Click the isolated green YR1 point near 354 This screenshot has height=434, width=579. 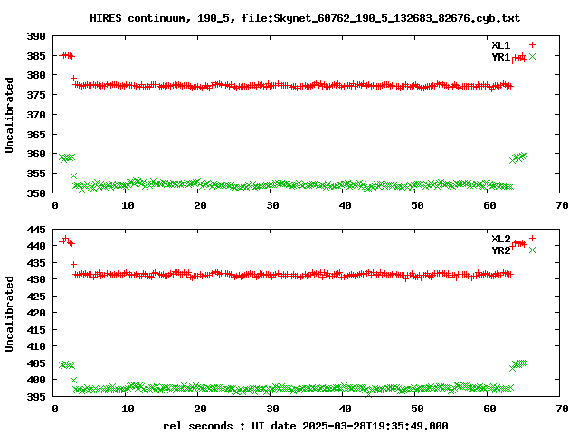(73, 175)
